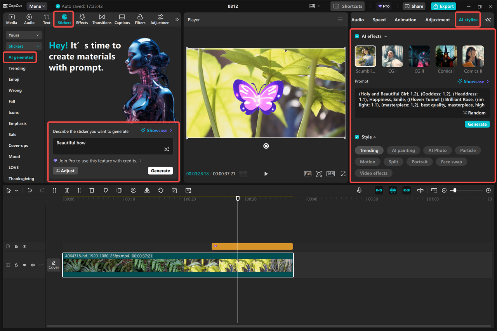Adjust the timeline zoom slider
497x331 pixels.
(455, 191)
